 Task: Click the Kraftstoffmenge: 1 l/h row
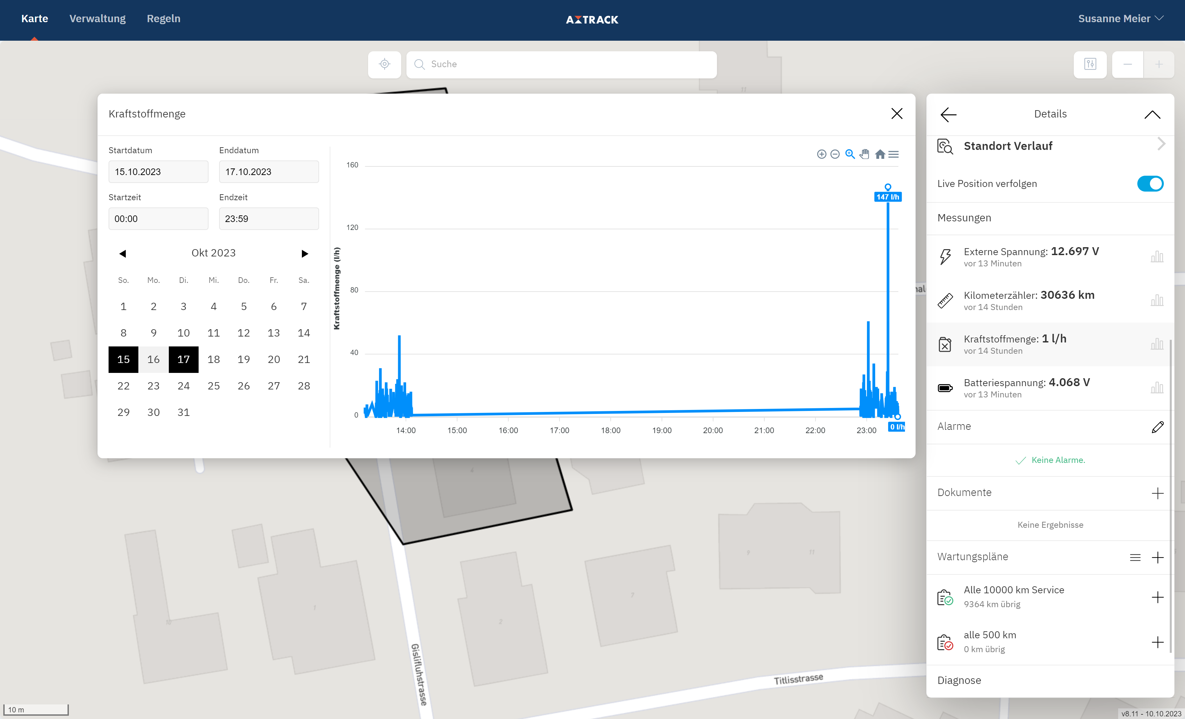pyautogui.click(x=1050, y=344)
